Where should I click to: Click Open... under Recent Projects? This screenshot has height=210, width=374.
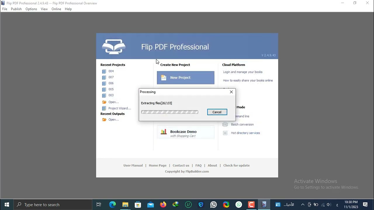pos(113,102)
